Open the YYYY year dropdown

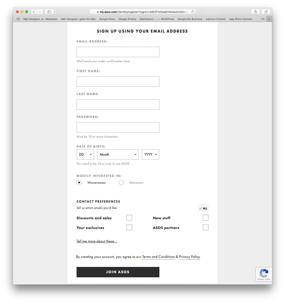click(150, 154)
